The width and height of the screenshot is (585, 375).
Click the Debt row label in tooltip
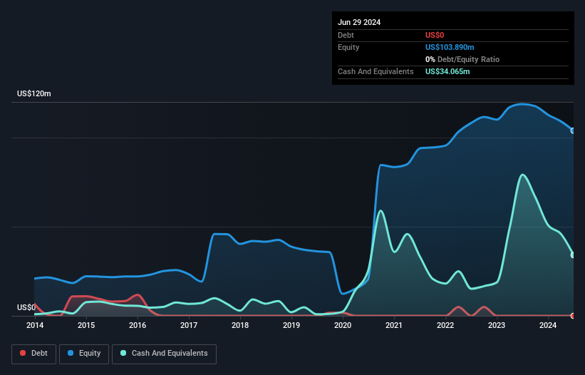coord(346,35)
